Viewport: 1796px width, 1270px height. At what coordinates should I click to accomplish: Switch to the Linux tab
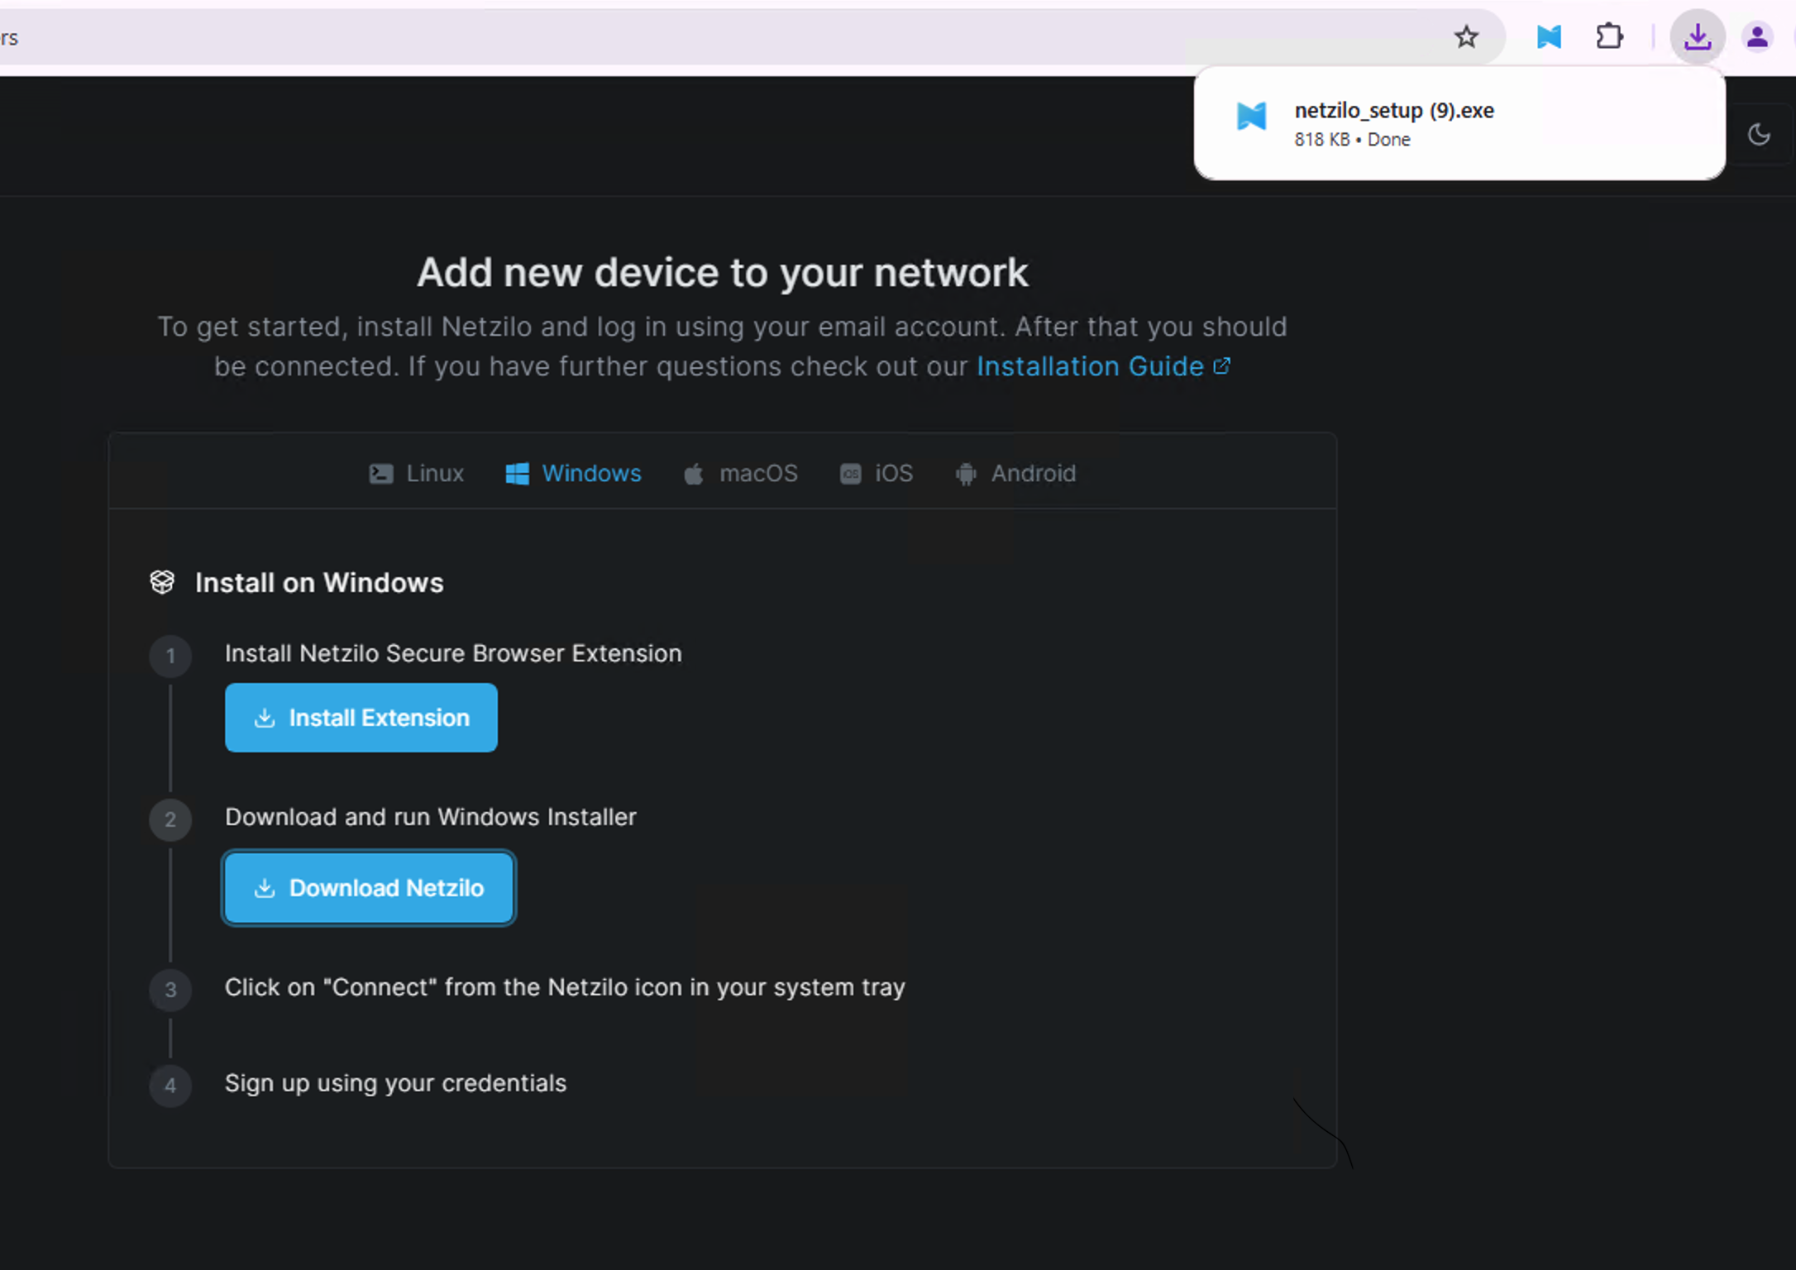click(416, 474)
